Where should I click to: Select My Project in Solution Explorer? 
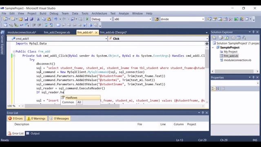[230, 52]
